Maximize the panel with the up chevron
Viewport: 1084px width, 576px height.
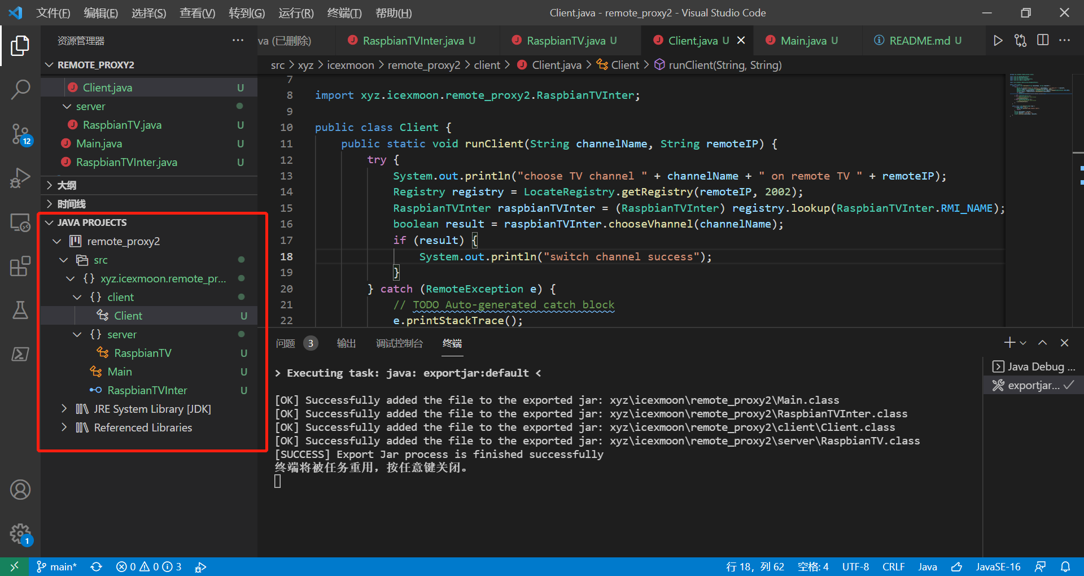coord(1043,343)
